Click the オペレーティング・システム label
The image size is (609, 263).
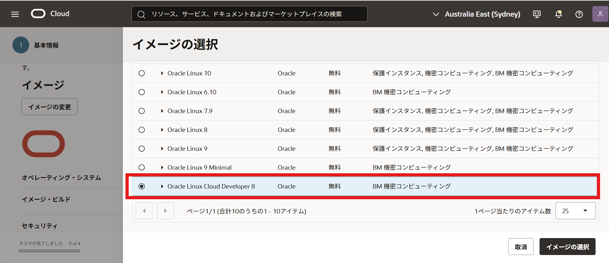61,177
